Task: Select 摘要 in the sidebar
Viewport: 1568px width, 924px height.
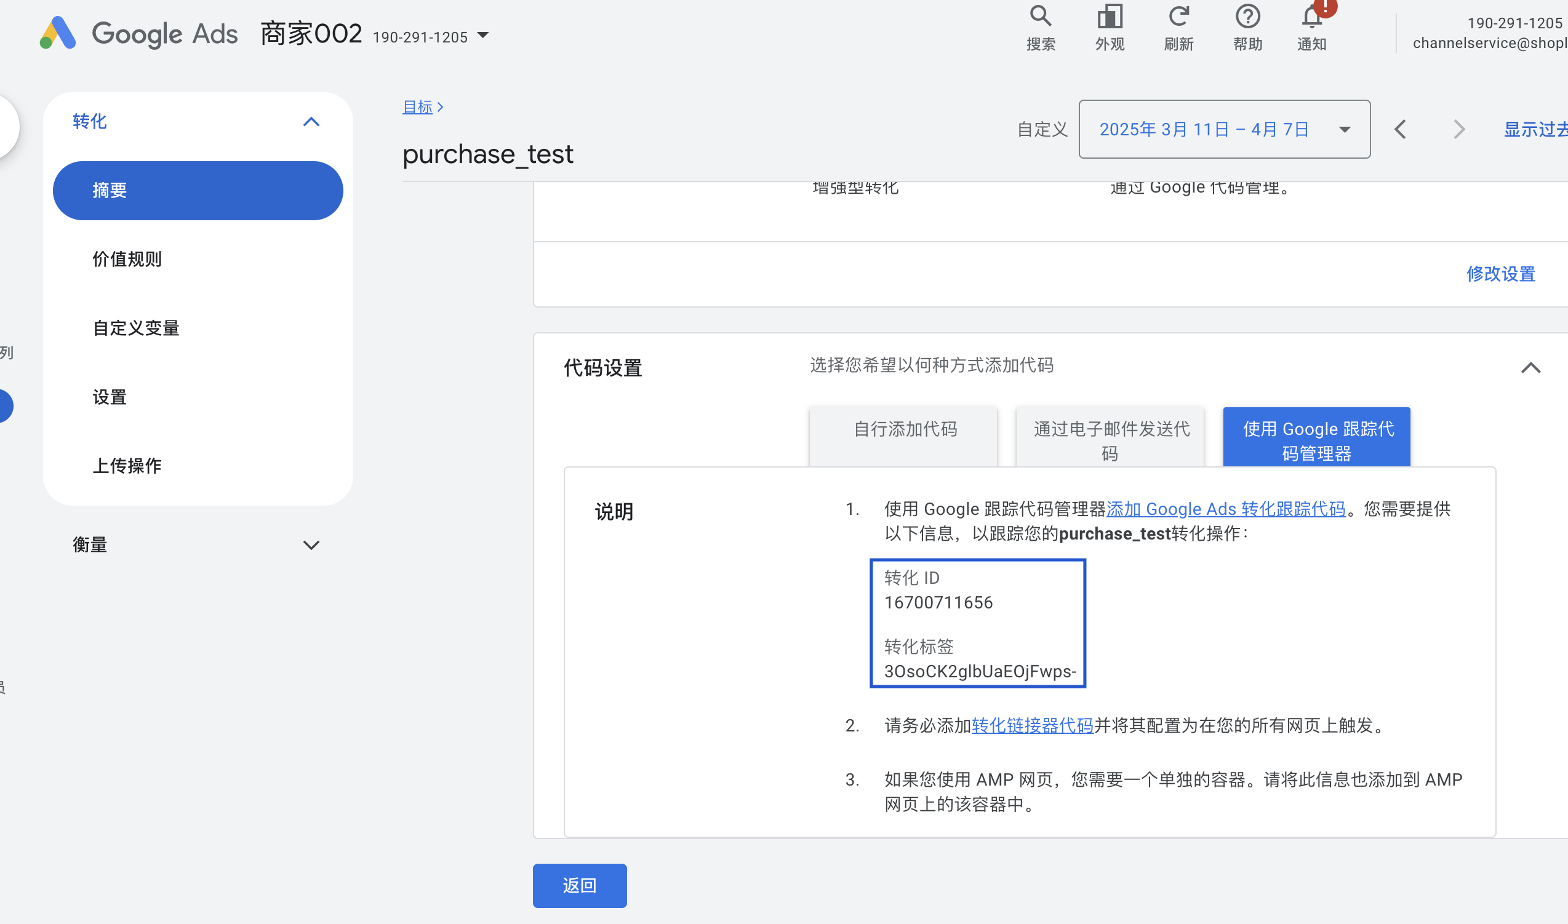Action: (198, 191)
